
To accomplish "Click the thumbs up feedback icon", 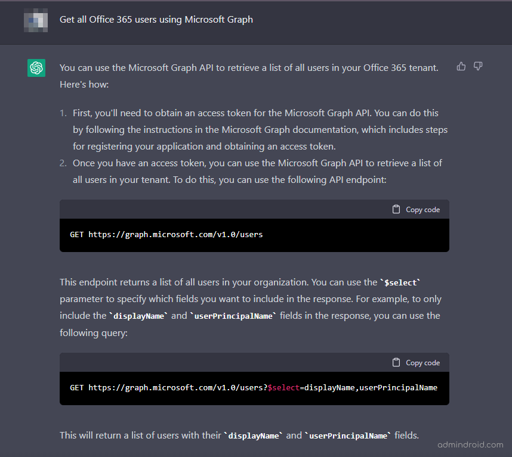I will pyautogui.click(x=461, y=66).
